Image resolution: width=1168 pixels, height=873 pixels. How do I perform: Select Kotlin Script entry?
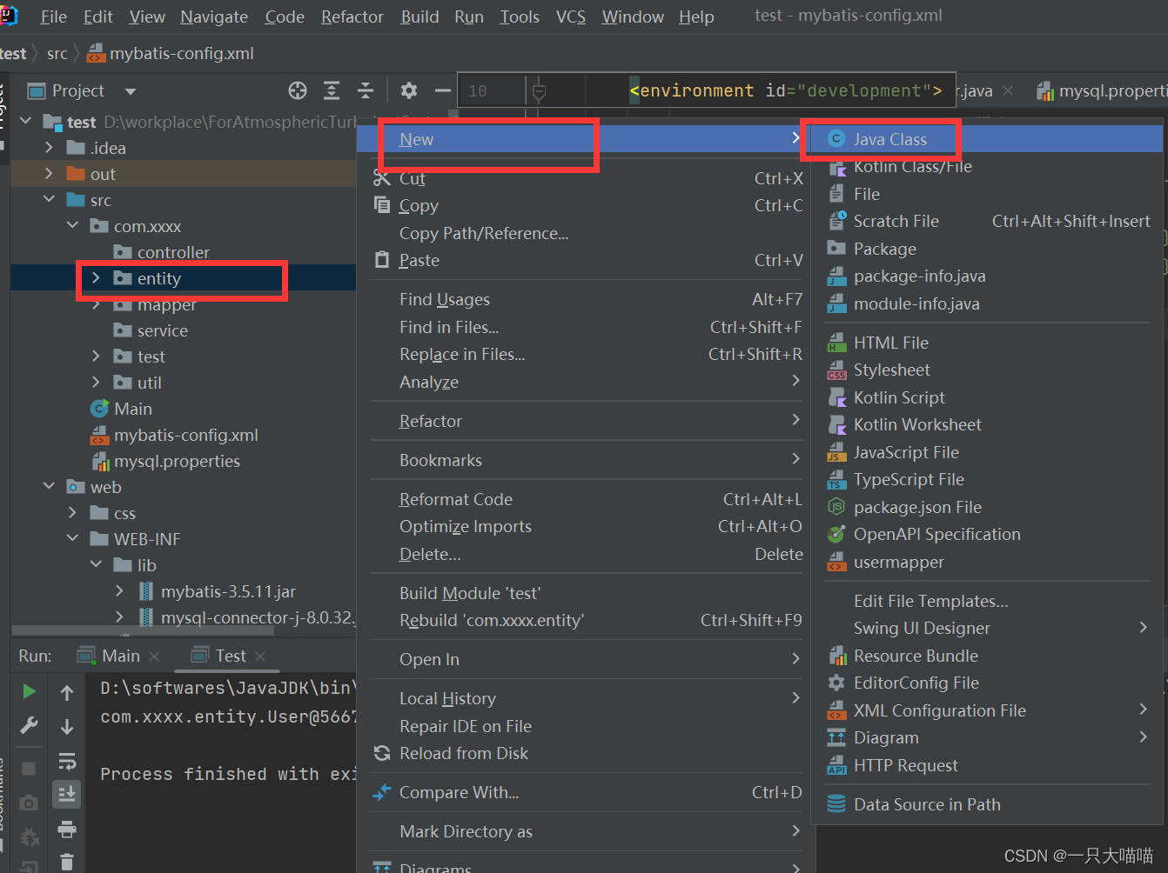987,397
